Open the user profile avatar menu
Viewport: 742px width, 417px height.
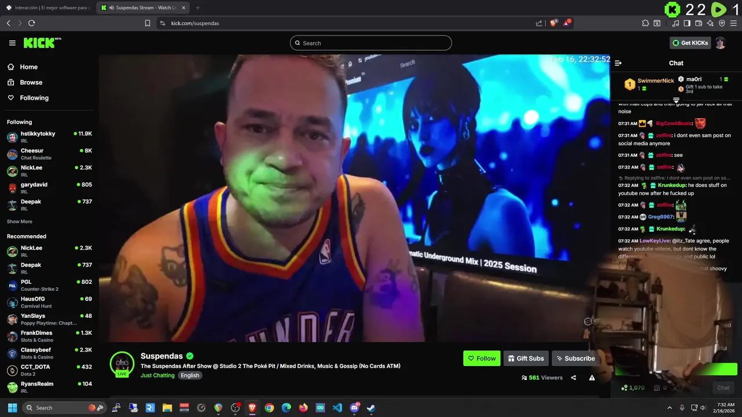(x=720, y=43)
